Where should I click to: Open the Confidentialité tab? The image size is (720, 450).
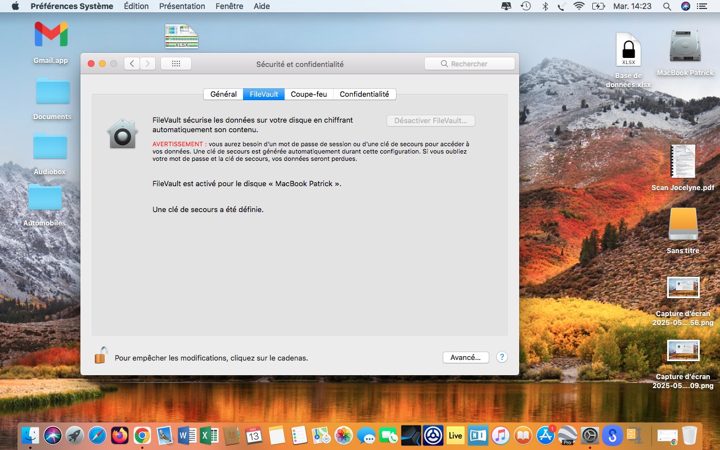tap(364, 94)
